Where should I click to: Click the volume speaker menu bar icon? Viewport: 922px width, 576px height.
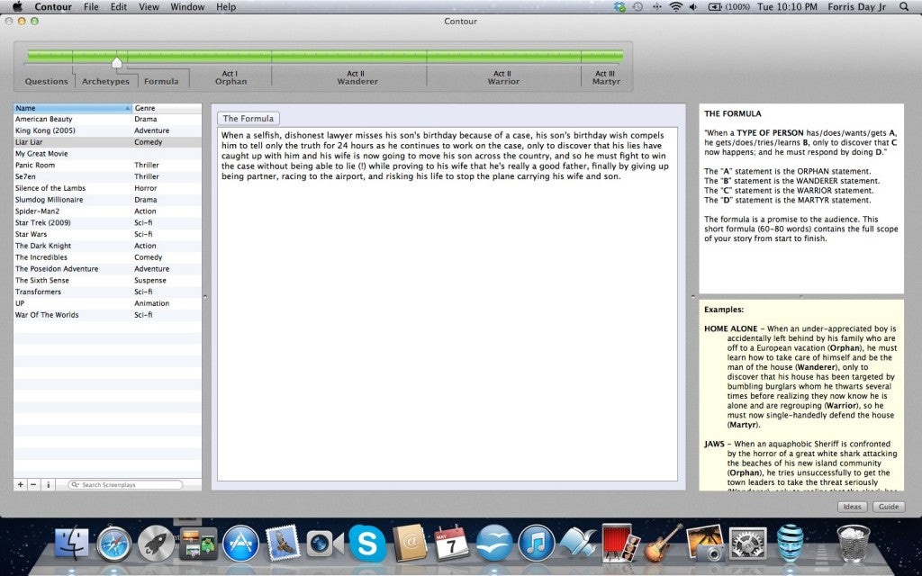pyautogui.click(x=693, y=7)
